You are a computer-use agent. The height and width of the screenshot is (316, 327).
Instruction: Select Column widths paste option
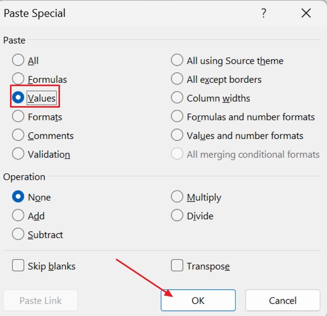pos(177,98)
